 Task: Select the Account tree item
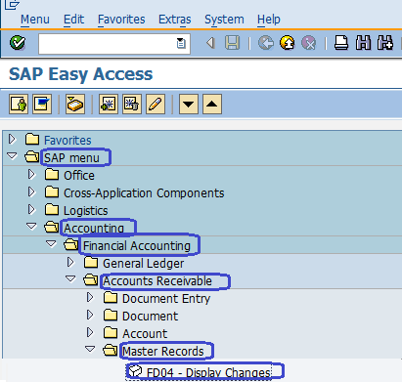(x=145, y=334)
